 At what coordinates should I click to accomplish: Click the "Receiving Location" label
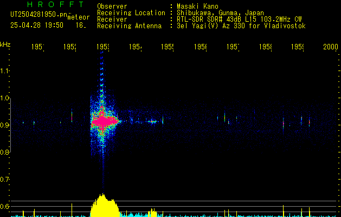(131, 13)
